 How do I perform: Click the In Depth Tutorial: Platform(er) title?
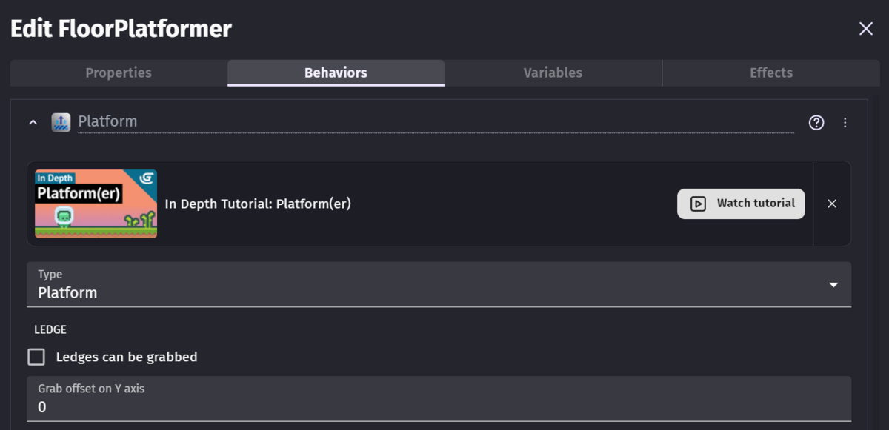[x=258, y=204]
